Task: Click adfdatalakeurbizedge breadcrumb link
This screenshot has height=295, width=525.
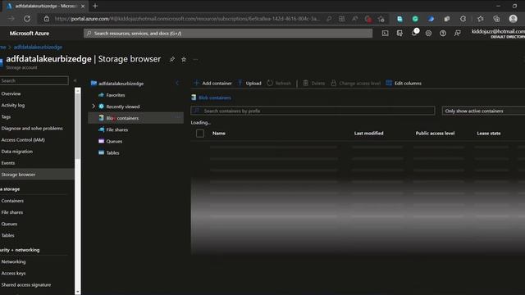Action: point(38,48)
